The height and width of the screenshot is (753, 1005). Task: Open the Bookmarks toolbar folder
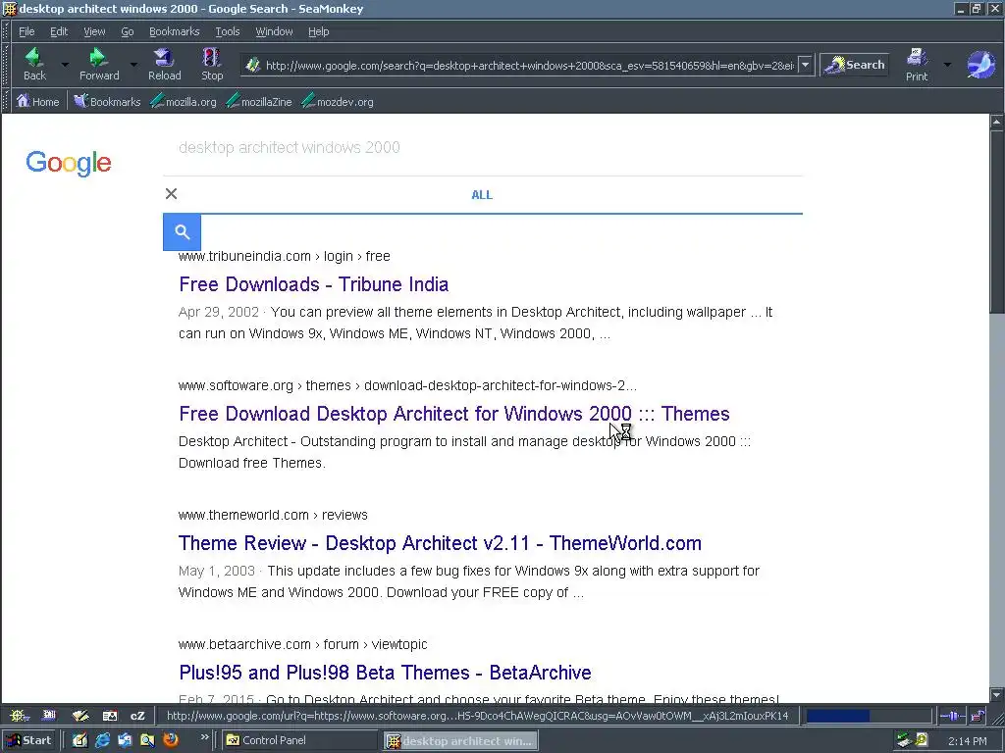pos(107,101)
